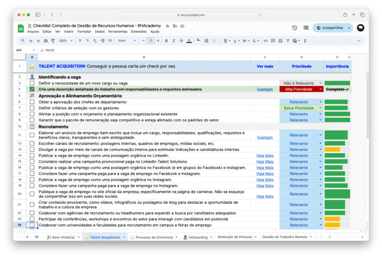Check 'Definir critérios de seleção' box

(32, 108)
